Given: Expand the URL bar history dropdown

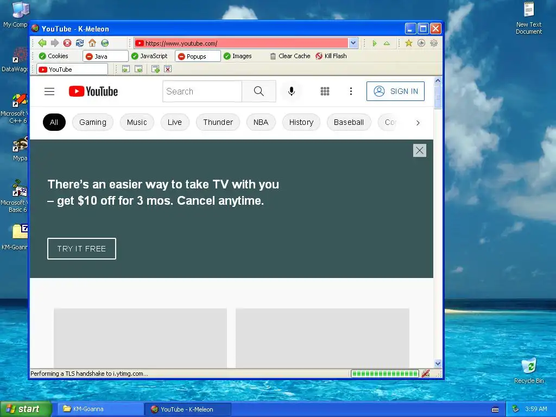Looking at the screenshot, I should tap(353, 43).
